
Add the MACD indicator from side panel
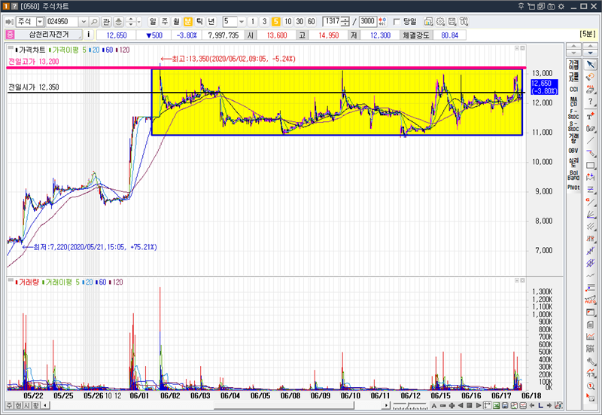pyautogui.click(x=573, y=102)
